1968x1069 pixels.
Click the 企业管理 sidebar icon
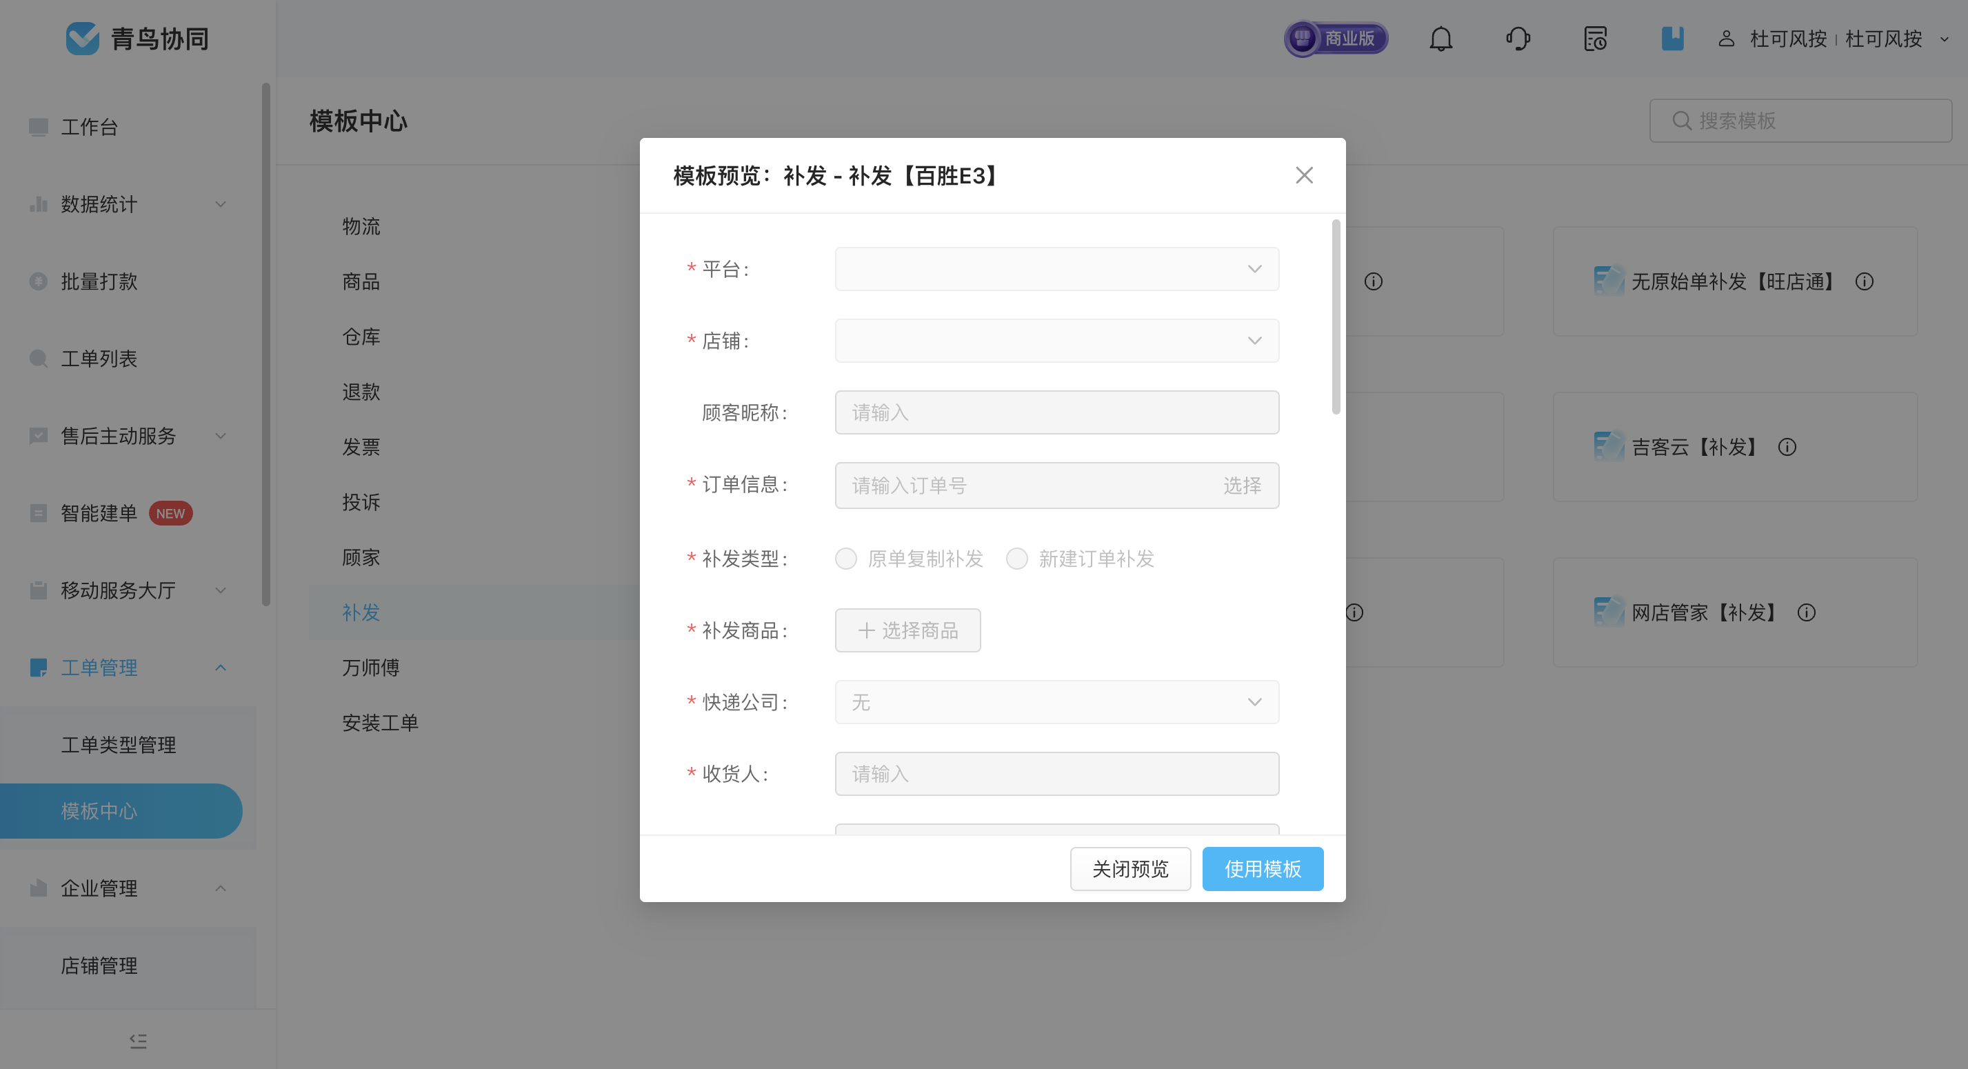tap(38, 888)
